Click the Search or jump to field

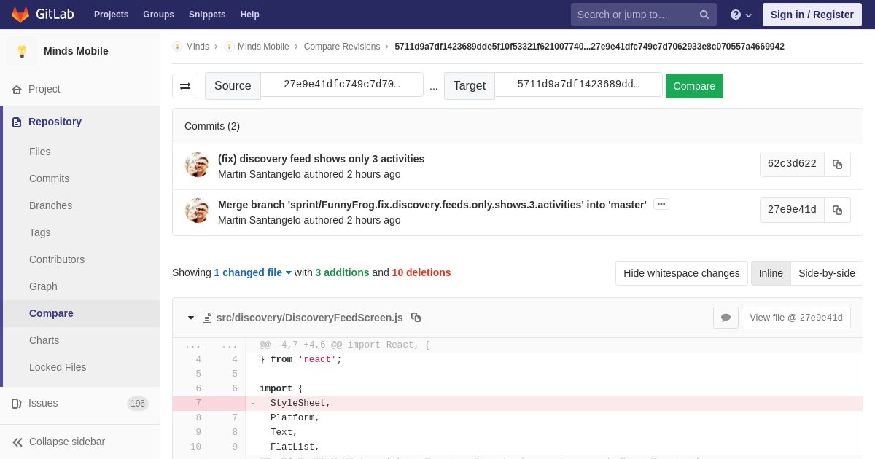click(x=633, y=15)
